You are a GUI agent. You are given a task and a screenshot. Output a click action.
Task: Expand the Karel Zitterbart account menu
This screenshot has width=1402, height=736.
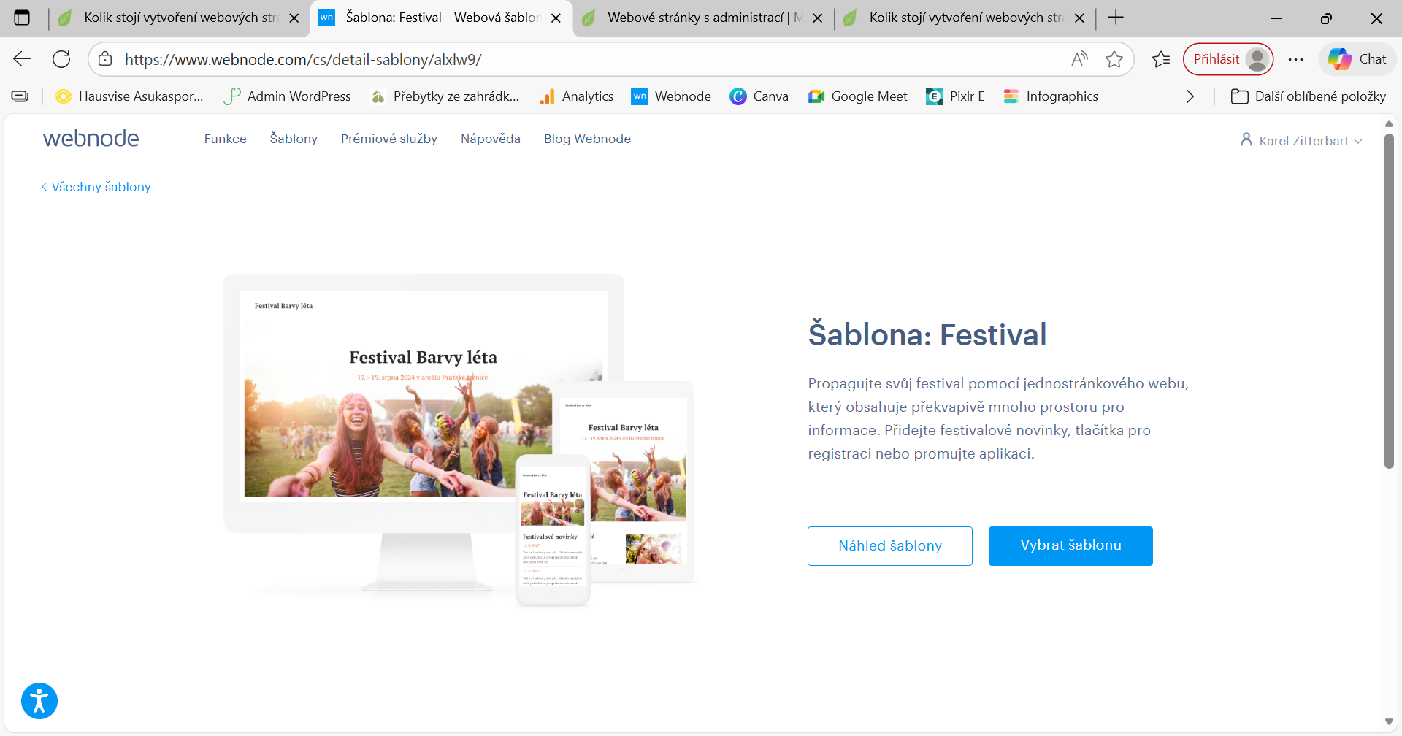1301,140
